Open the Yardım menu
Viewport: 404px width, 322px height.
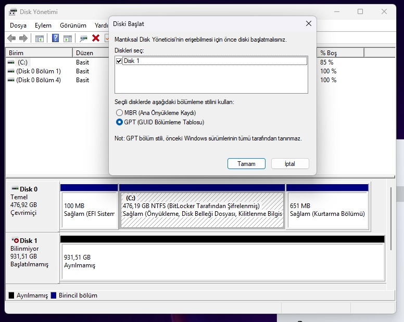(101, 25)
